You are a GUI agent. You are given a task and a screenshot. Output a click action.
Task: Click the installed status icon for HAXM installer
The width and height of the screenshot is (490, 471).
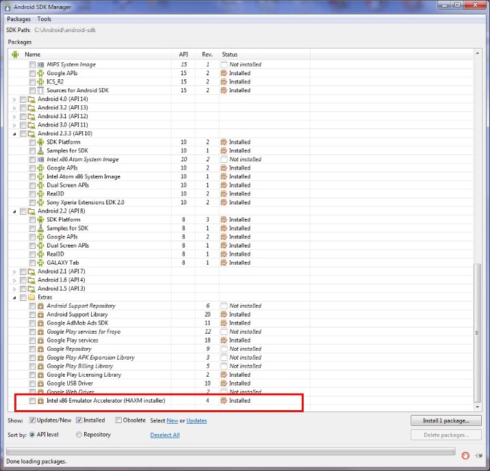tap(224, 401)
